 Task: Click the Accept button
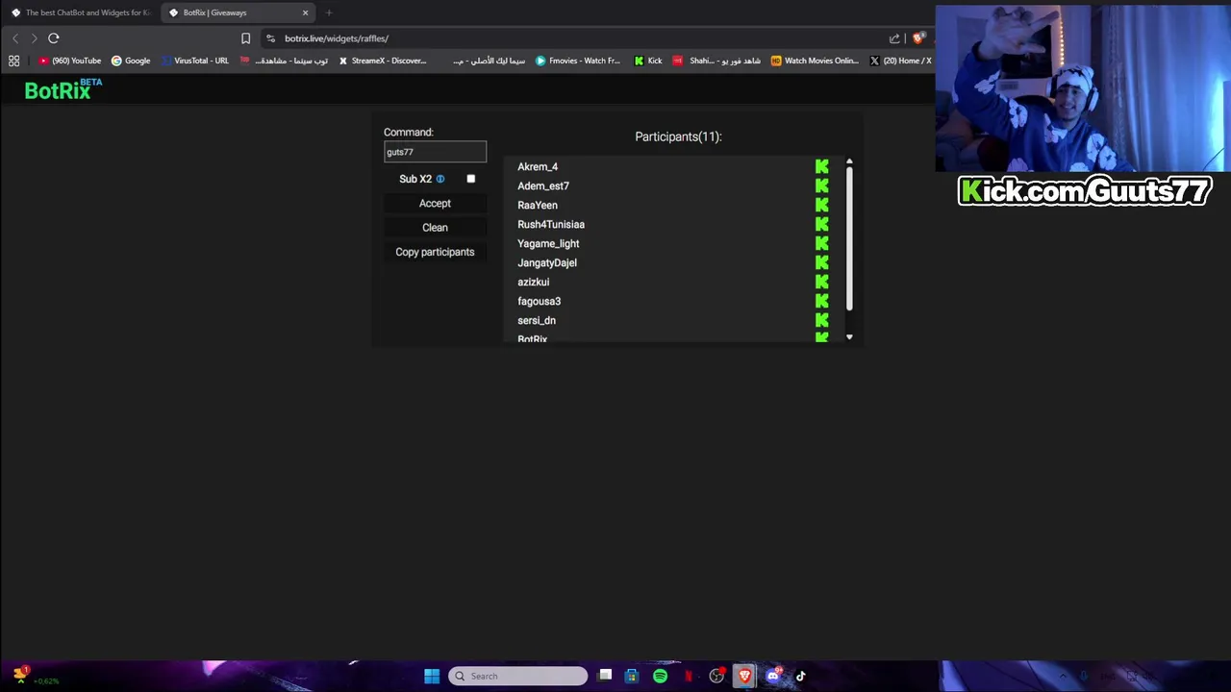(x=435, y=203)
